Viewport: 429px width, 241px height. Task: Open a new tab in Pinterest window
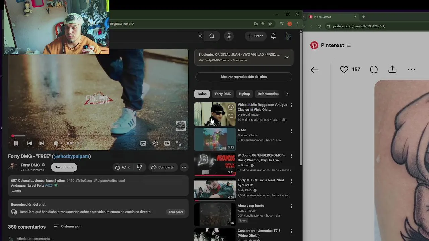(x=364, y=17)
